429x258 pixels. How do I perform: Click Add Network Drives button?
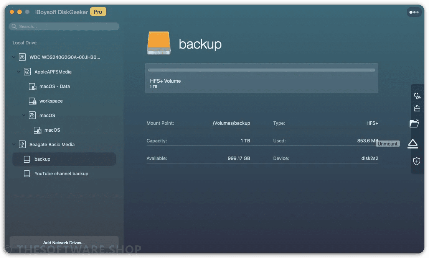64,242
